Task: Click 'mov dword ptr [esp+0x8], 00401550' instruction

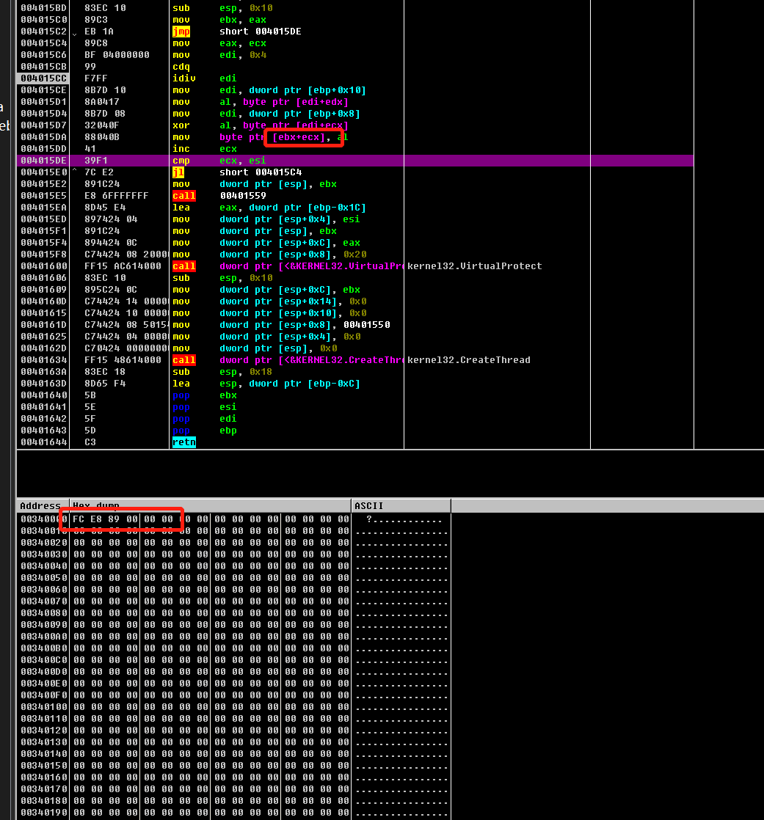Action: point(281,325)
